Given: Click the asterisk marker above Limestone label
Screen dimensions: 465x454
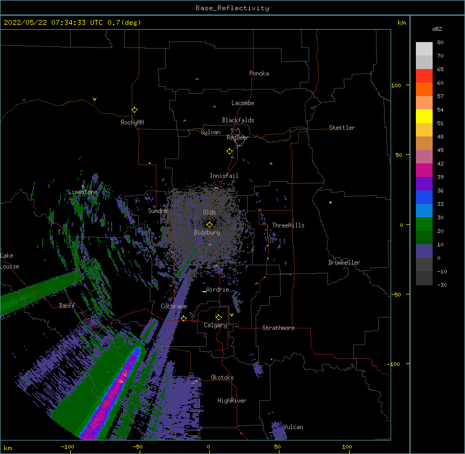Looking at the screenshot, I should (x=83, y=186).
